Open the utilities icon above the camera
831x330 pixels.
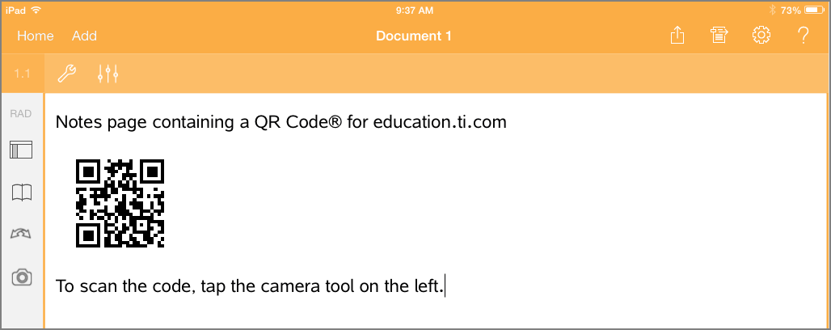[x=22, y=235]
